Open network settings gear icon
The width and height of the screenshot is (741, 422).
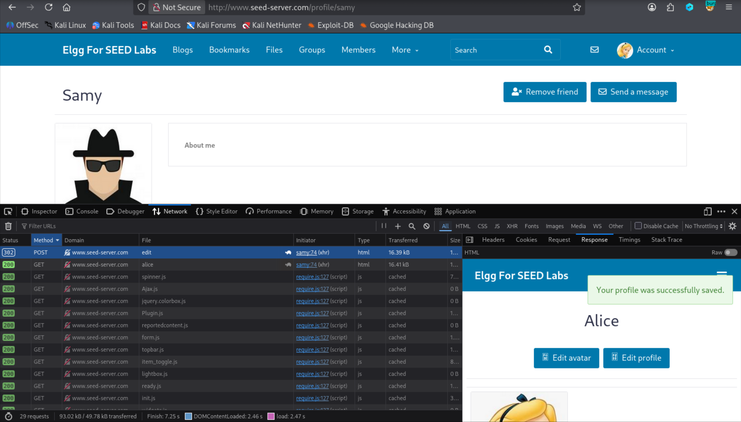tap(732, 226)
